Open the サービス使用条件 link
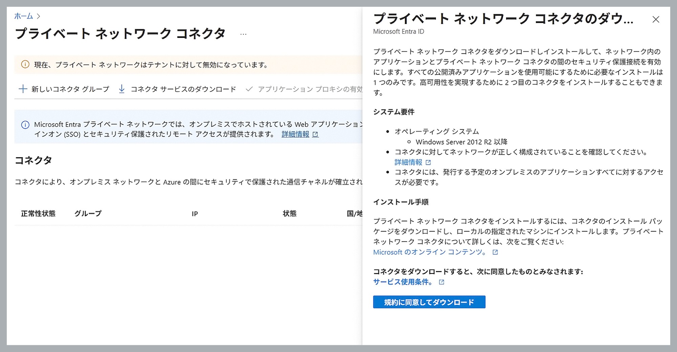The height and width of the screenshot is (352, 677). (403, 282)
